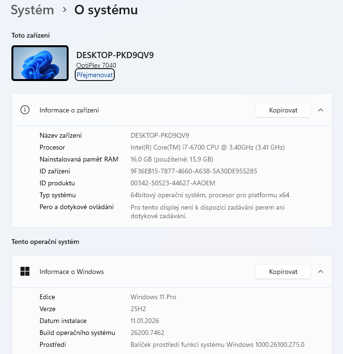
Task: Select the Název zařízení value DESKTOP-PKD9QV9
Action: pos(160,135)
